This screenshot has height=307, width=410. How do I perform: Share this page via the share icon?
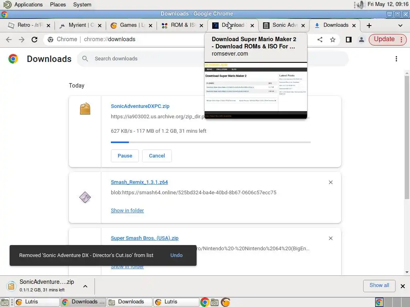[x=320, y=40]
